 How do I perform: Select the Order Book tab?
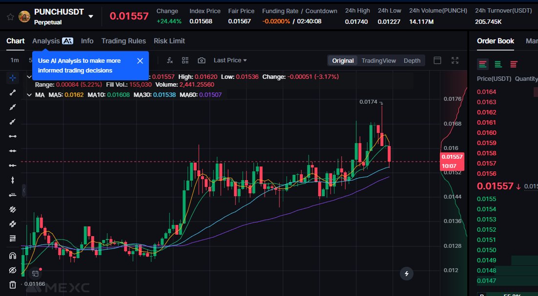[496, 41]
